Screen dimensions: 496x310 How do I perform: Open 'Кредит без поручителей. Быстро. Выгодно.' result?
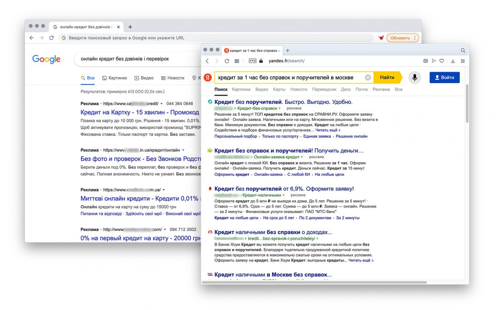pyautogui.click(x=283, y=102)
